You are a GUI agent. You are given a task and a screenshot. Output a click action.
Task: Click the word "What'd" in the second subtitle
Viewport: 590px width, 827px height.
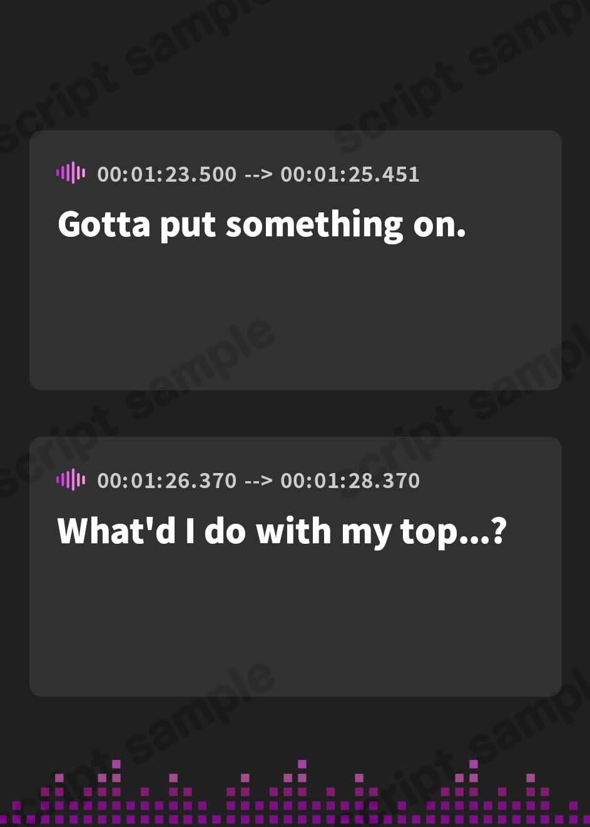click(x=116, y=531)
